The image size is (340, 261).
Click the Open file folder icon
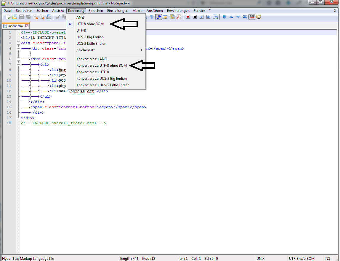tap(15, 17)
